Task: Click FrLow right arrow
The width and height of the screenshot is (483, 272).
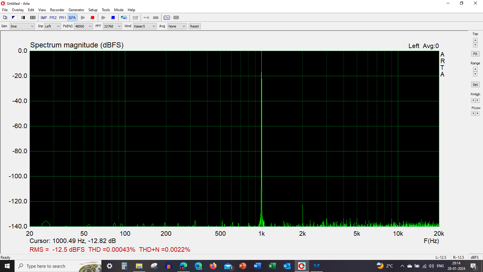Action: click(x=477, y=113)
